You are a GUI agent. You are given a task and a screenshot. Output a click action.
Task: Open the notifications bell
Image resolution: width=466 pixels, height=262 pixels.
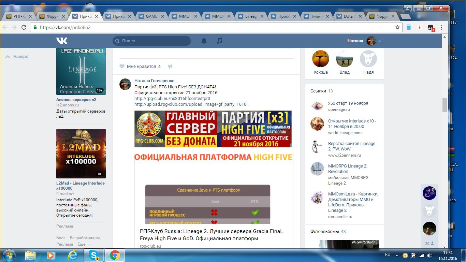coord(204,41)
